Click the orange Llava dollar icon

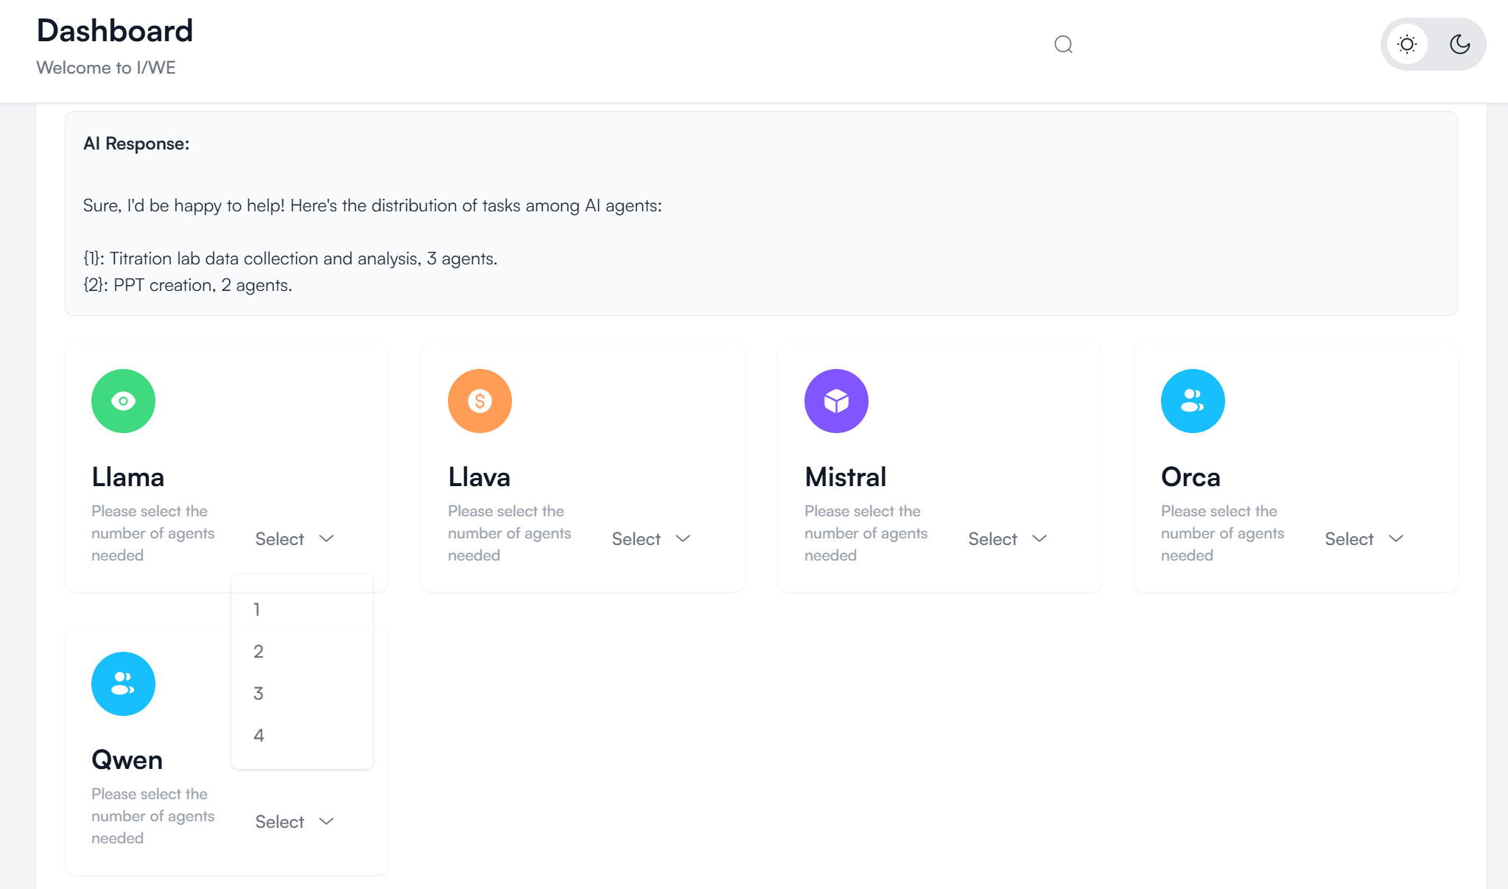480,401
